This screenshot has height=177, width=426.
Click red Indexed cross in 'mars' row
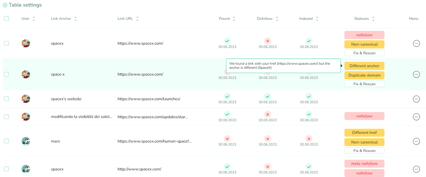tap(309, 138)
